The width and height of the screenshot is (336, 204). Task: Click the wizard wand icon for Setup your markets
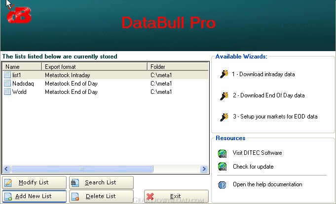(x=224, y=117)
